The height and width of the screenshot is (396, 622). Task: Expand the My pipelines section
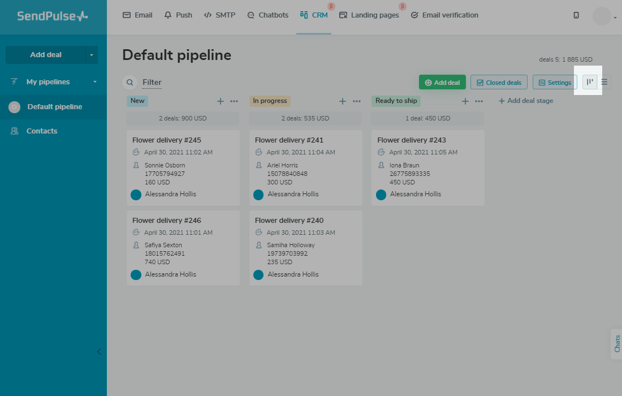[x=95, y=82]
